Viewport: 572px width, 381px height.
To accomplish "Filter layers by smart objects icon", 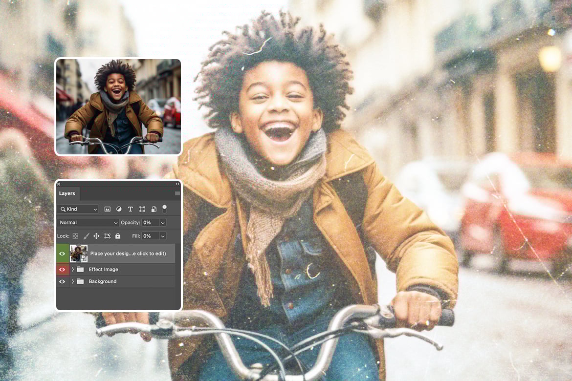I will click(154, 209).
